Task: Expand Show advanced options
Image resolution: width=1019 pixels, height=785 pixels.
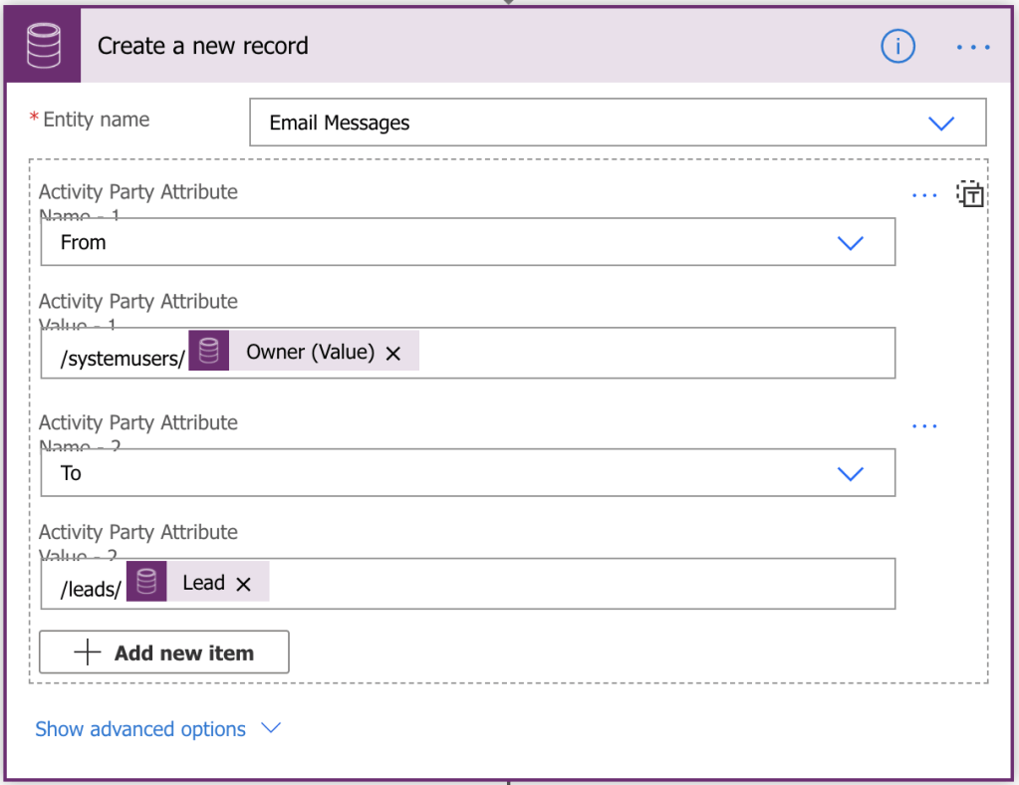Action: click(270, 728)
